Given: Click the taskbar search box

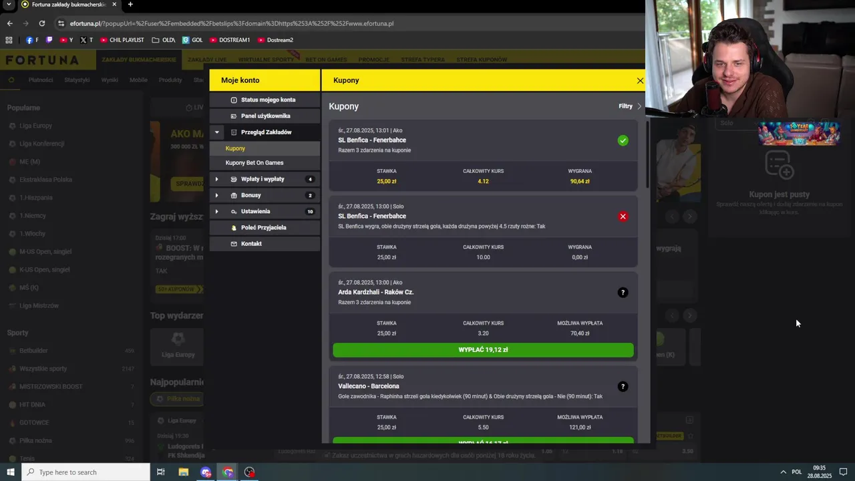Looking at the screenshot, I should [85, 472].
